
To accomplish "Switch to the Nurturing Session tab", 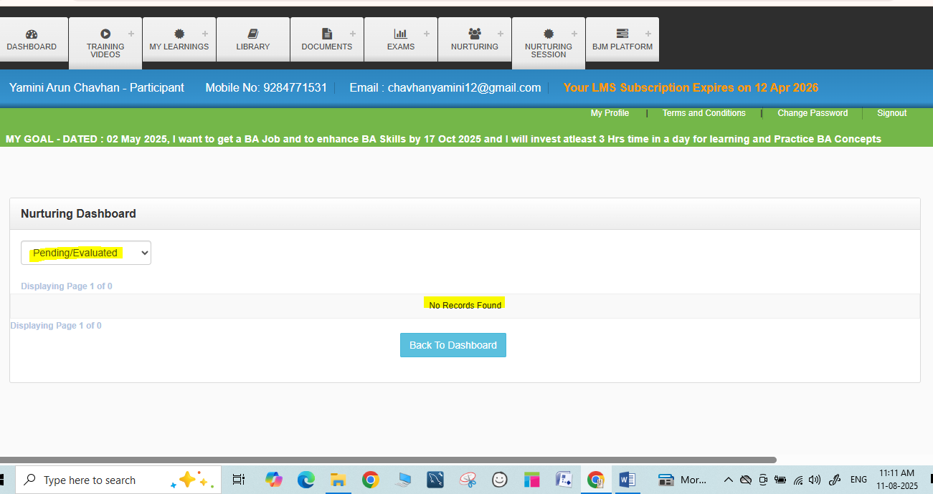I will [548, 47].
